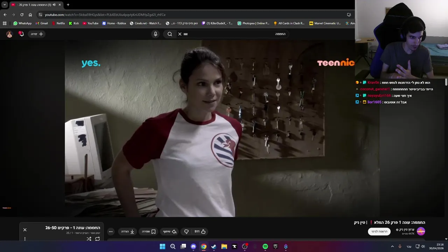Open the Chrome apps grid in bookmarks bar
Image resolution: width=448 pixels, height=252 pixels.
pos(5,23)
